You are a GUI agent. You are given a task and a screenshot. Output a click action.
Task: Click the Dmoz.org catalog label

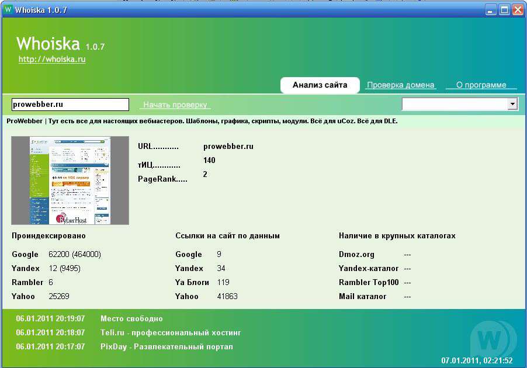click(356, 255)
